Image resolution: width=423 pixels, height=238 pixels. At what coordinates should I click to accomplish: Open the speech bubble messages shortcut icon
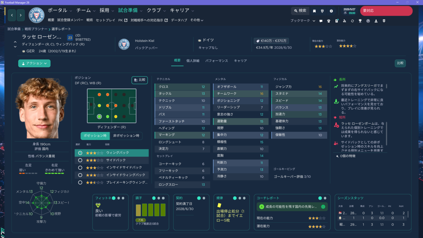coord(321,21)
